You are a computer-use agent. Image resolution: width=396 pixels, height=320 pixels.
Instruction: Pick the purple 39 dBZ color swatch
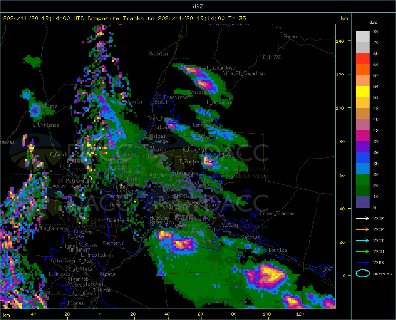click(x=363, y=147)
